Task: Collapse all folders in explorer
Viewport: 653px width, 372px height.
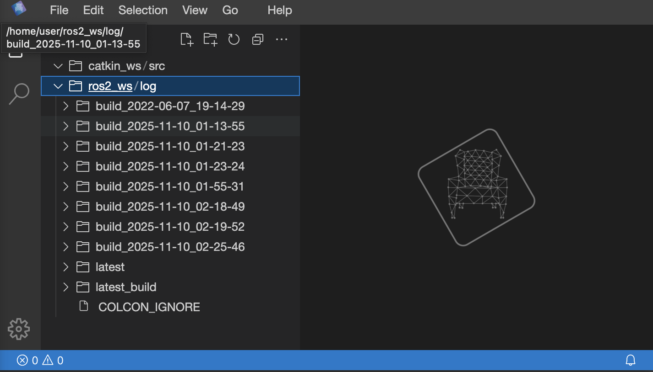Action: coord(258,40)
